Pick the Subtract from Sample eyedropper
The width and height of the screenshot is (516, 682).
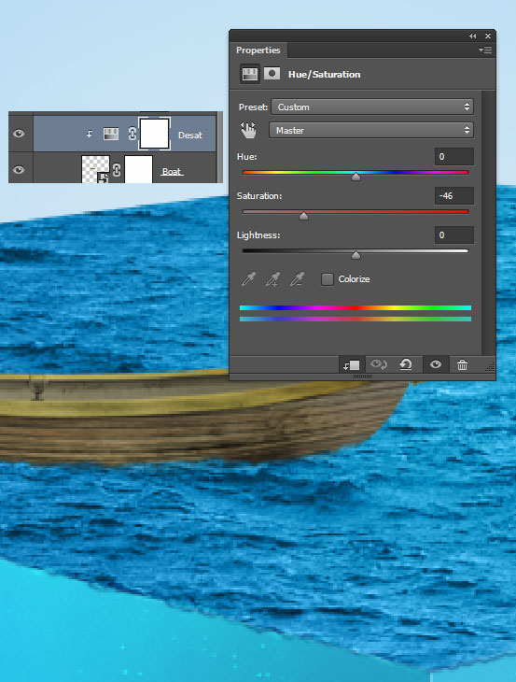(x=297, y=279)
